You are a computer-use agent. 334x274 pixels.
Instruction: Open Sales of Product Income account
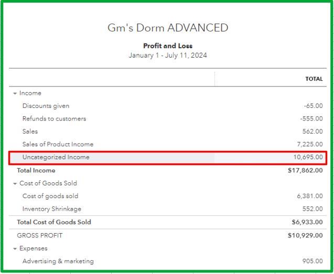tap(58, 144)
